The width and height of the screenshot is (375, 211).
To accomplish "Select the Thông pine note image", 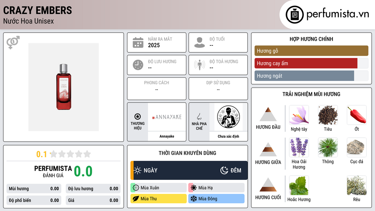I will [328, 147].
